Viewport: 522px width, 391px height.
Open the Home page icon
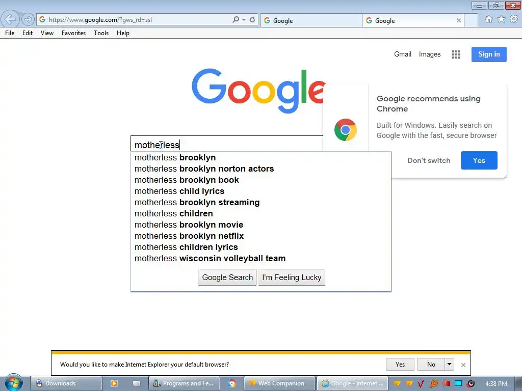point(489,19)
